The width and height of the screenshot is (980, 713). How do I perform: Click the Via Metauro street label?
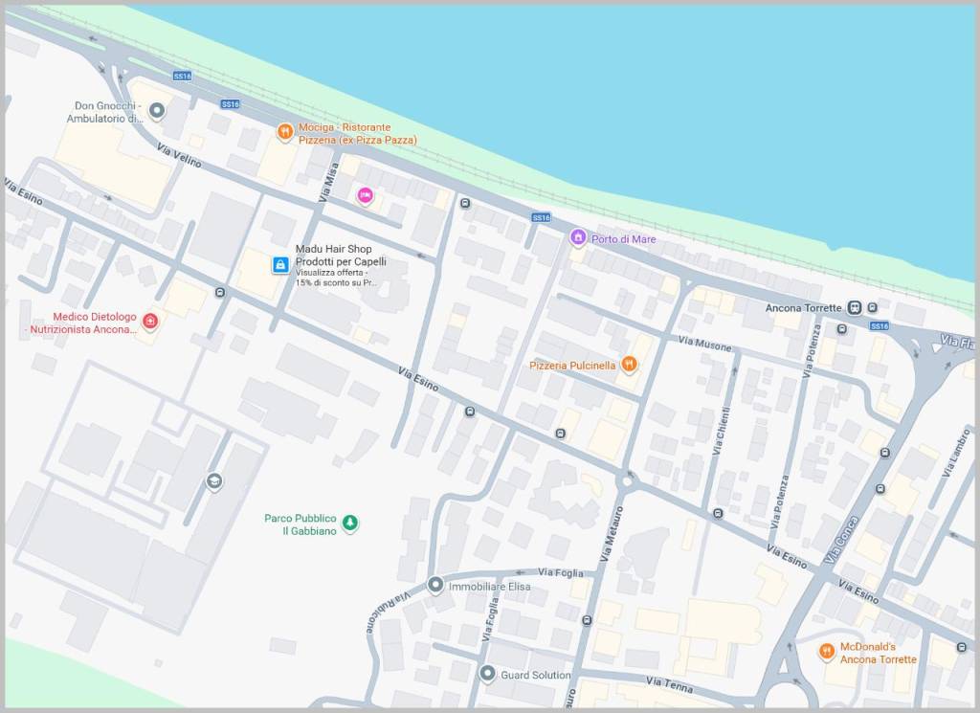pos(612,534)
